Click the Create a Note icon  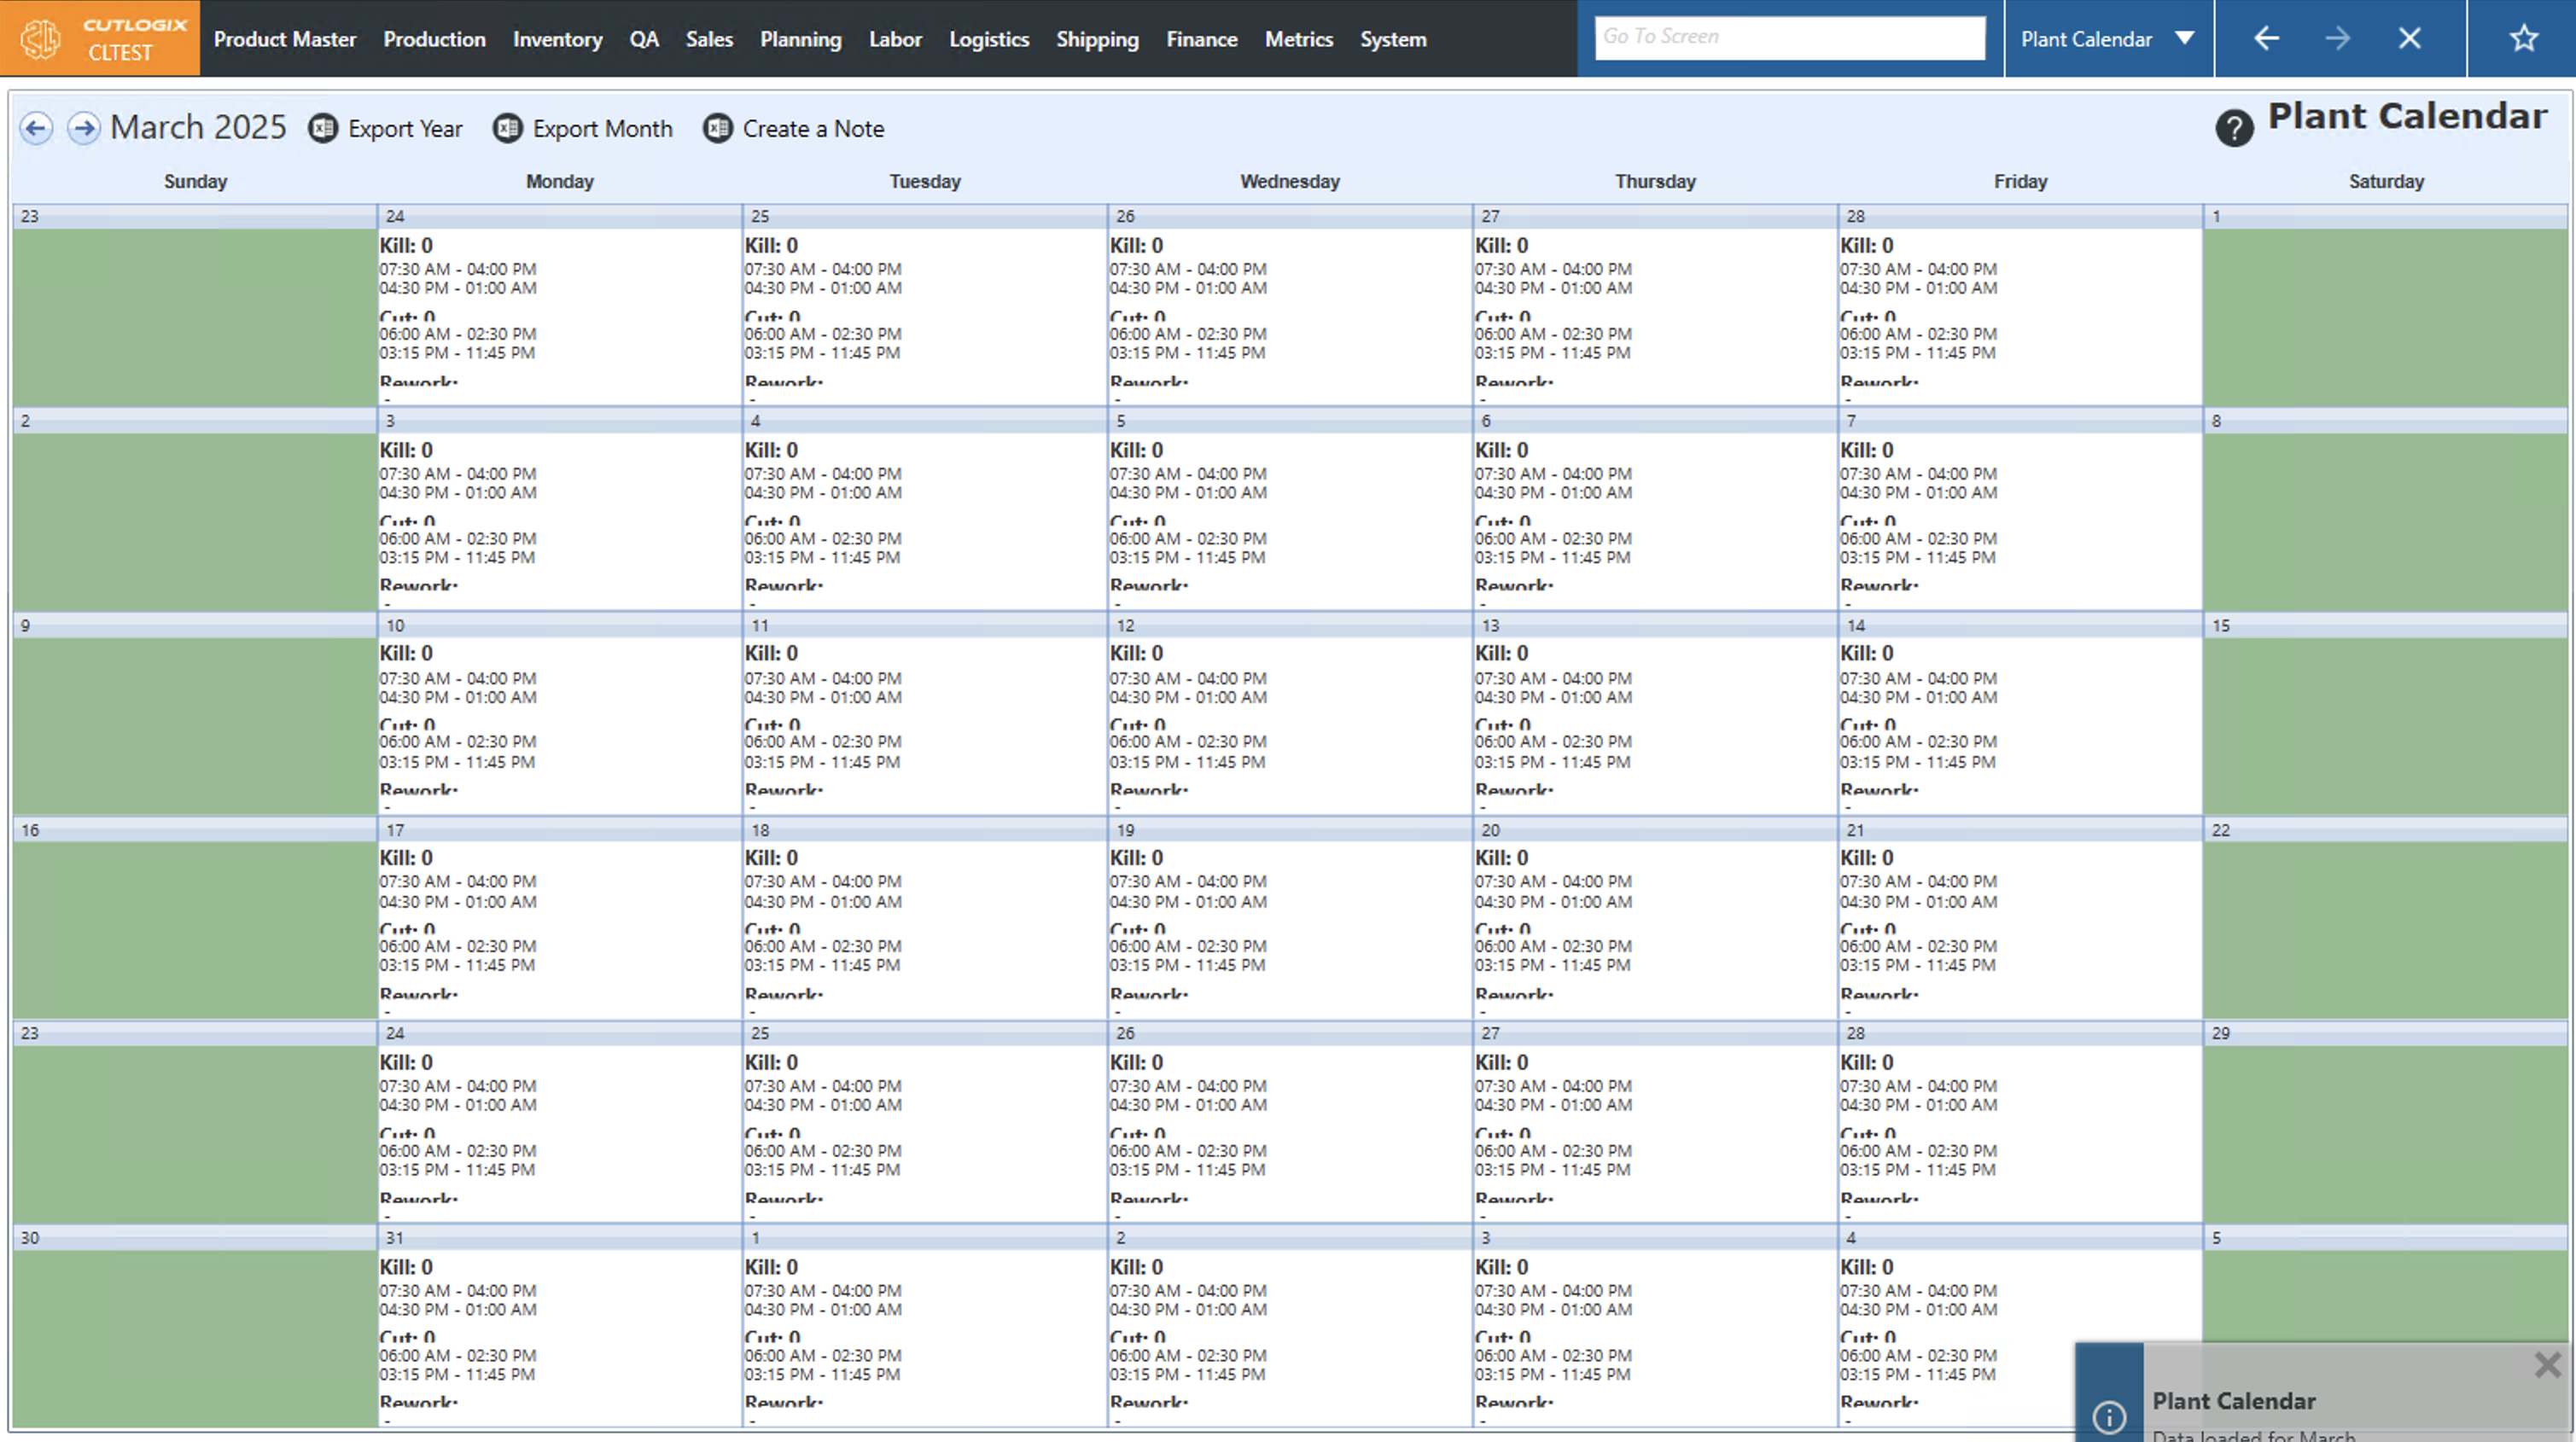pos(718,128)
